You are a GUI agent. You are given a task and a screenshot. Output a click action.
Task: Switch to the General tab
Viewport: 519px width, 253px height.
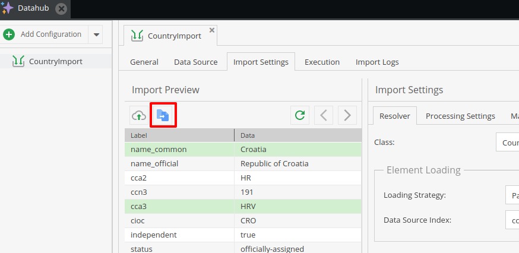(x=144, y=62)
